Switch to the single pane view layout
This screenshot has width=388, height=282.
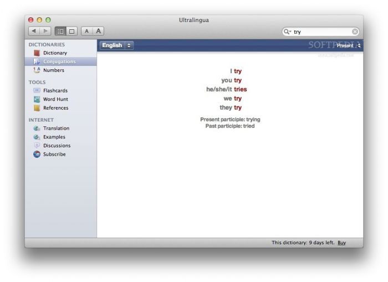click(x=72, y=32)
